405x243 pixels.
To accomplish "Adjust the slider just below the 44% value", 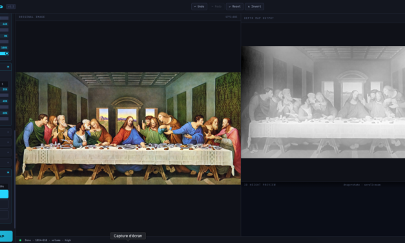I will (x=4, y=30).
